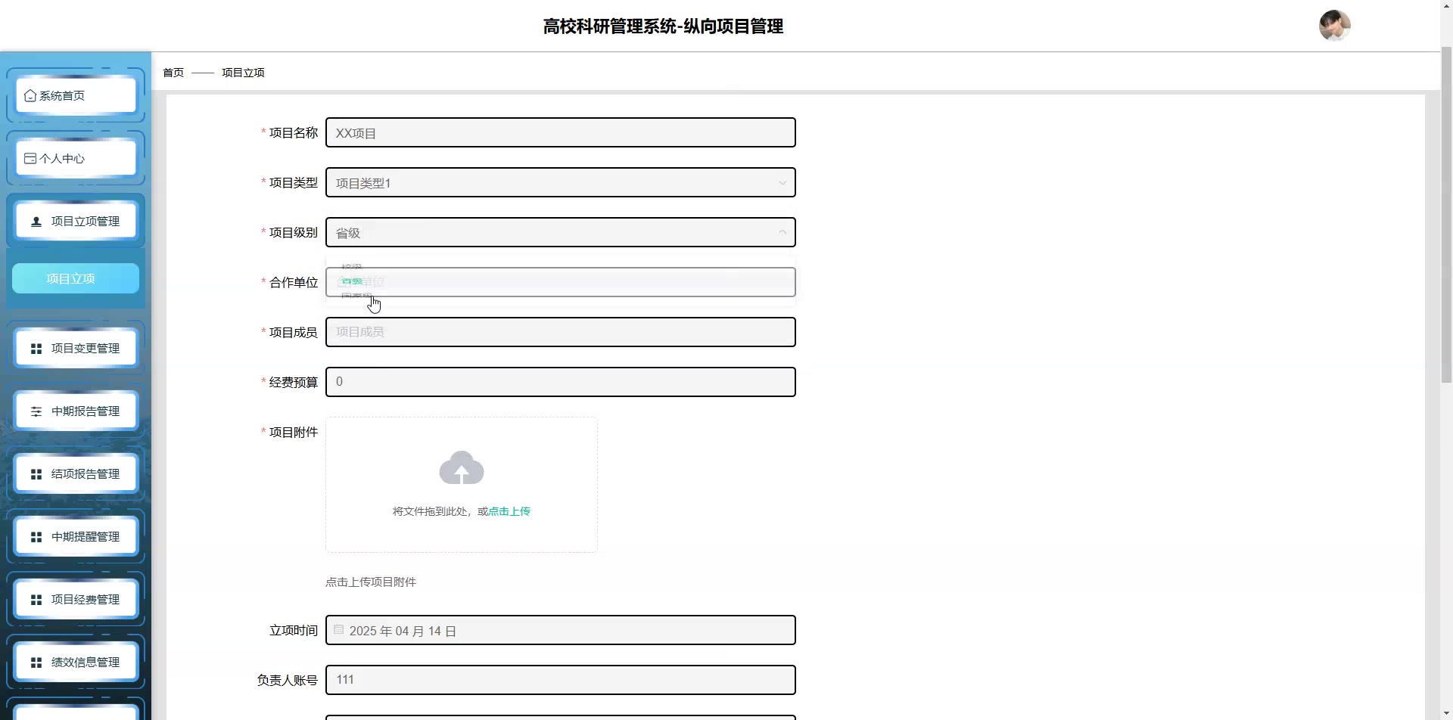
Task: Collapse the 项目立项管理 sidebar menu
Action: 76,222
